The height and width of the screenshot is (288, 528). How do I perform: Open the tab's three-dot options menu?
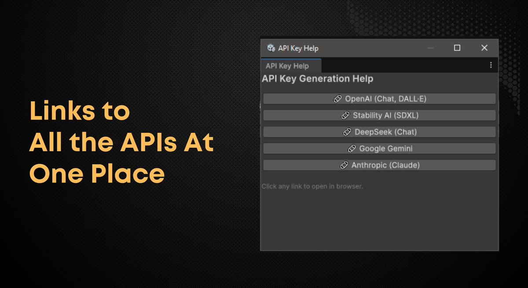click(491, 65)
